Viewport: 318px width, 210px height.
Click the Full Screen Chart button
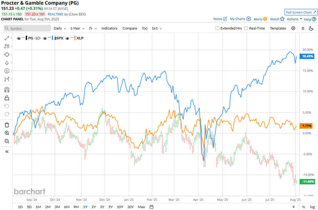point(301,13)
